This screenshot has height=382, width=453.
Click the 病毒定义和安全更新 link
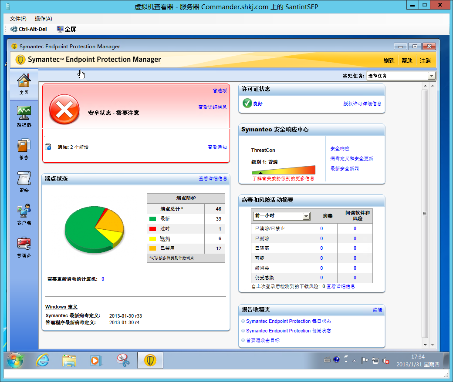(x=352, y=158)
